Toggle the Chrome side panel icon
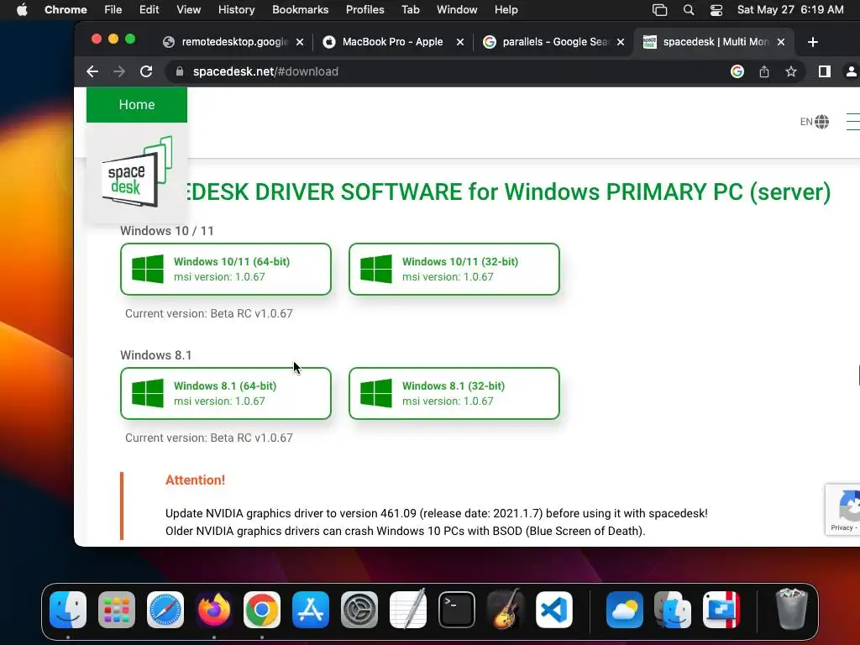 pos(825,71)
